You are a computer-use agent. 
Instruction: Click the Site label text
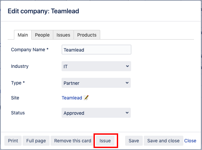coord(15,98)
